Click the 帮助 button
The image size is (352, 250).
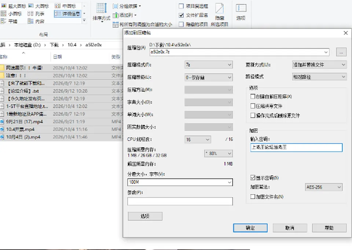(x=329, y=228)
